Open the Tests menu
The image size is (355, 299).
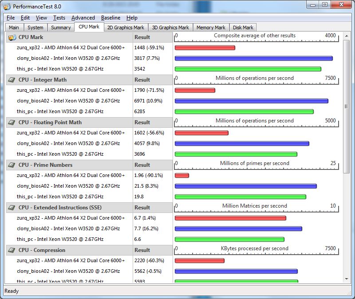point(59,18)
